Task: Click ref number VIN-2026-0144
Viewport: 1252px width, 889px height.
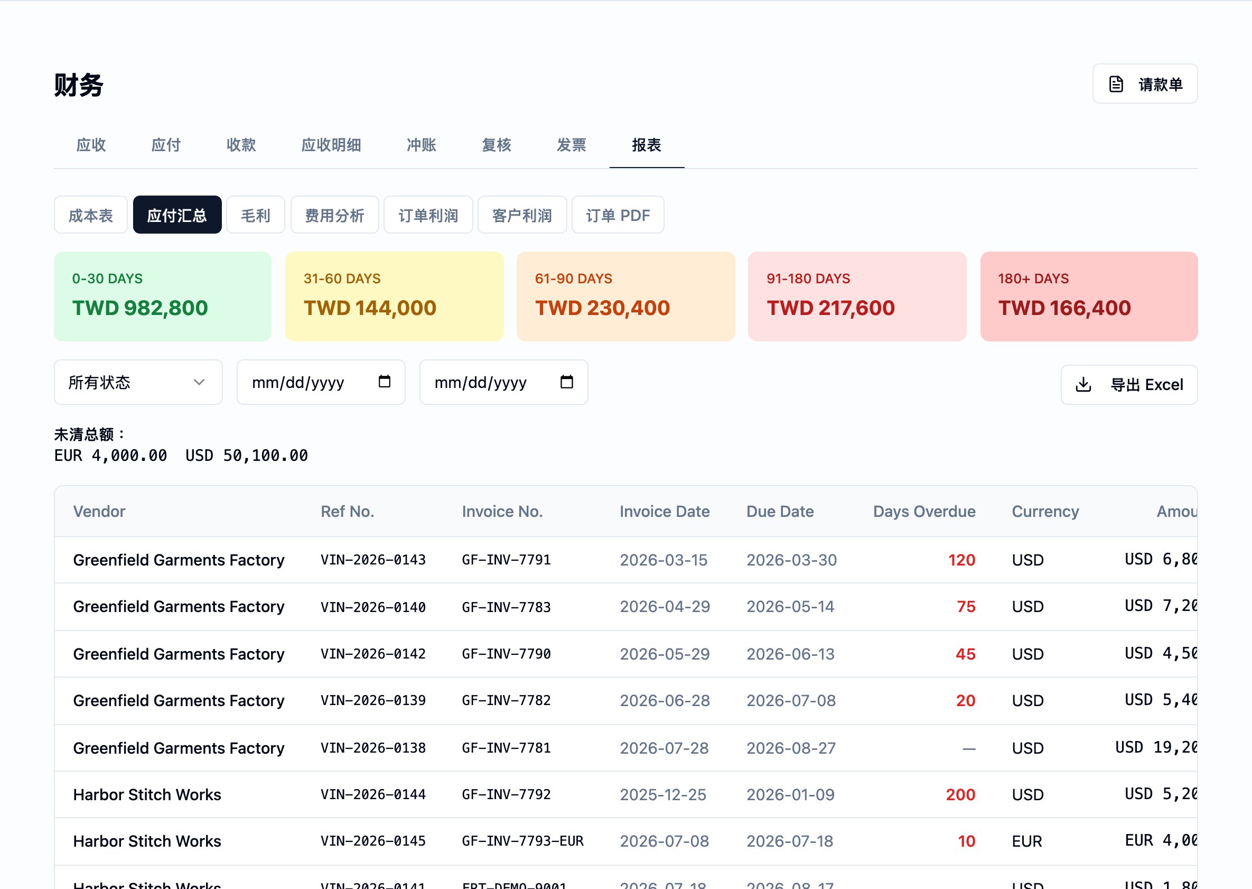Action: (x=373, y=794)
